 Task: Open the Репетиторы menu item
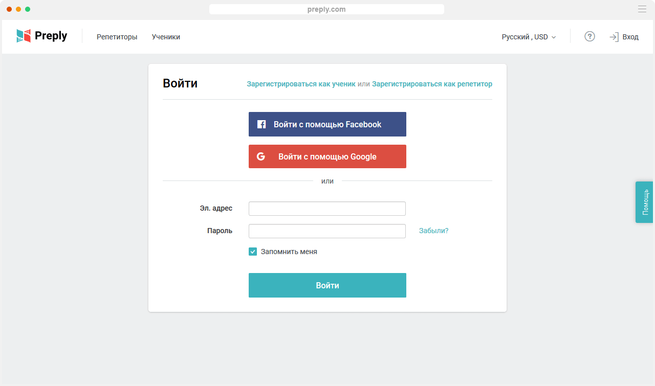(x=117, y=37)
